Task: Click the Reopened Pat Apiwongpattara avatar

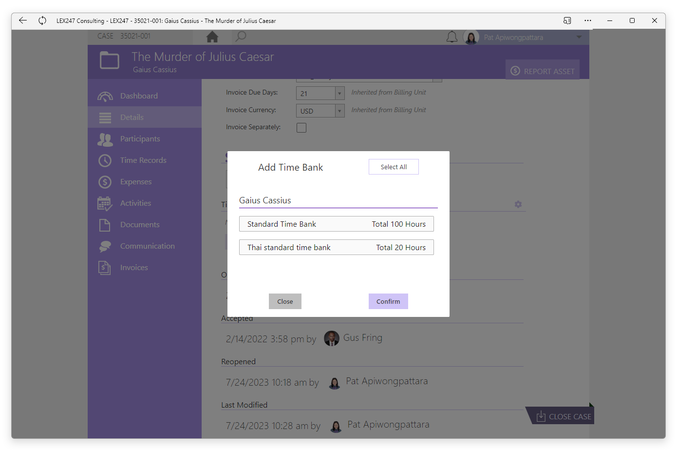Action: tap(335, 383)
